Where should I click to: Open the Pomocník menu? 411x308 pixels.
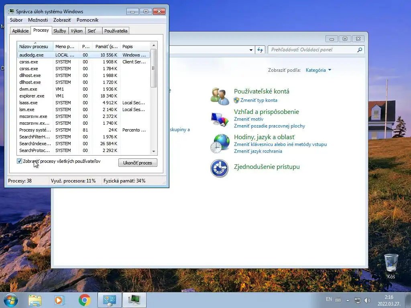(87, 20)
